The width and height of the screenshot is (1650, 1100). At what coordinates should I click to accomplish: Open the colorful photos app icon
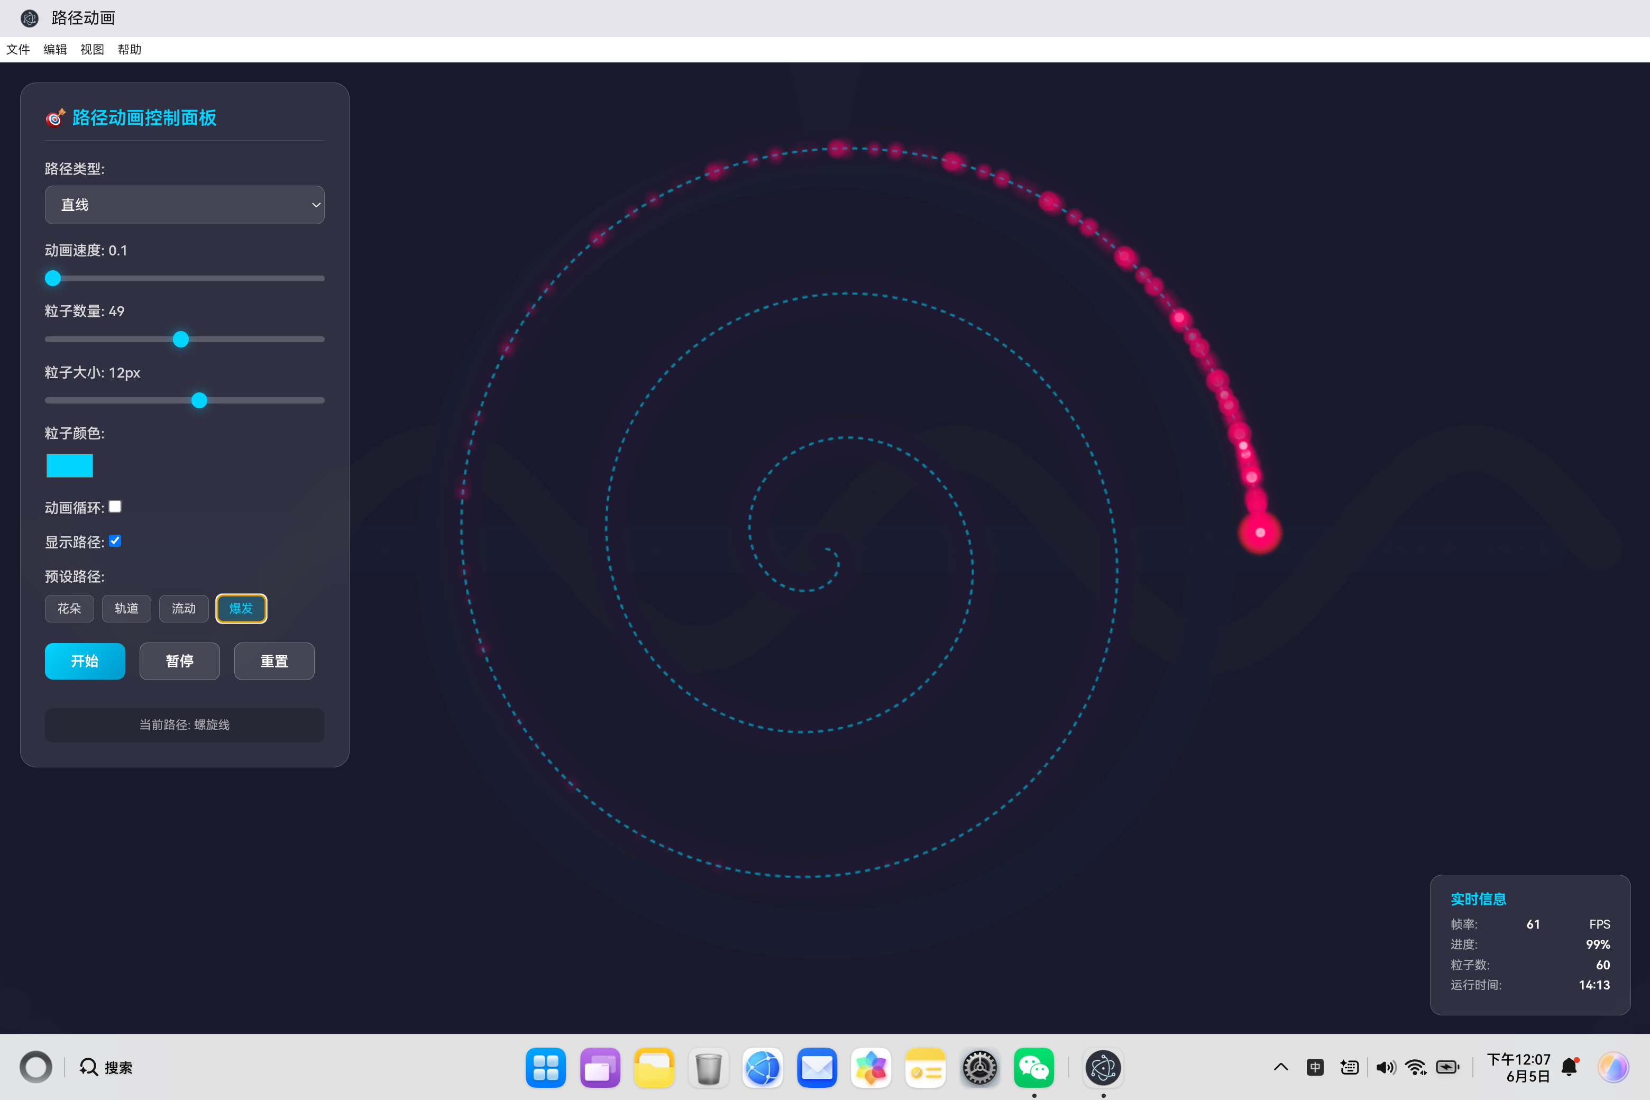[x=872, y=1068]
